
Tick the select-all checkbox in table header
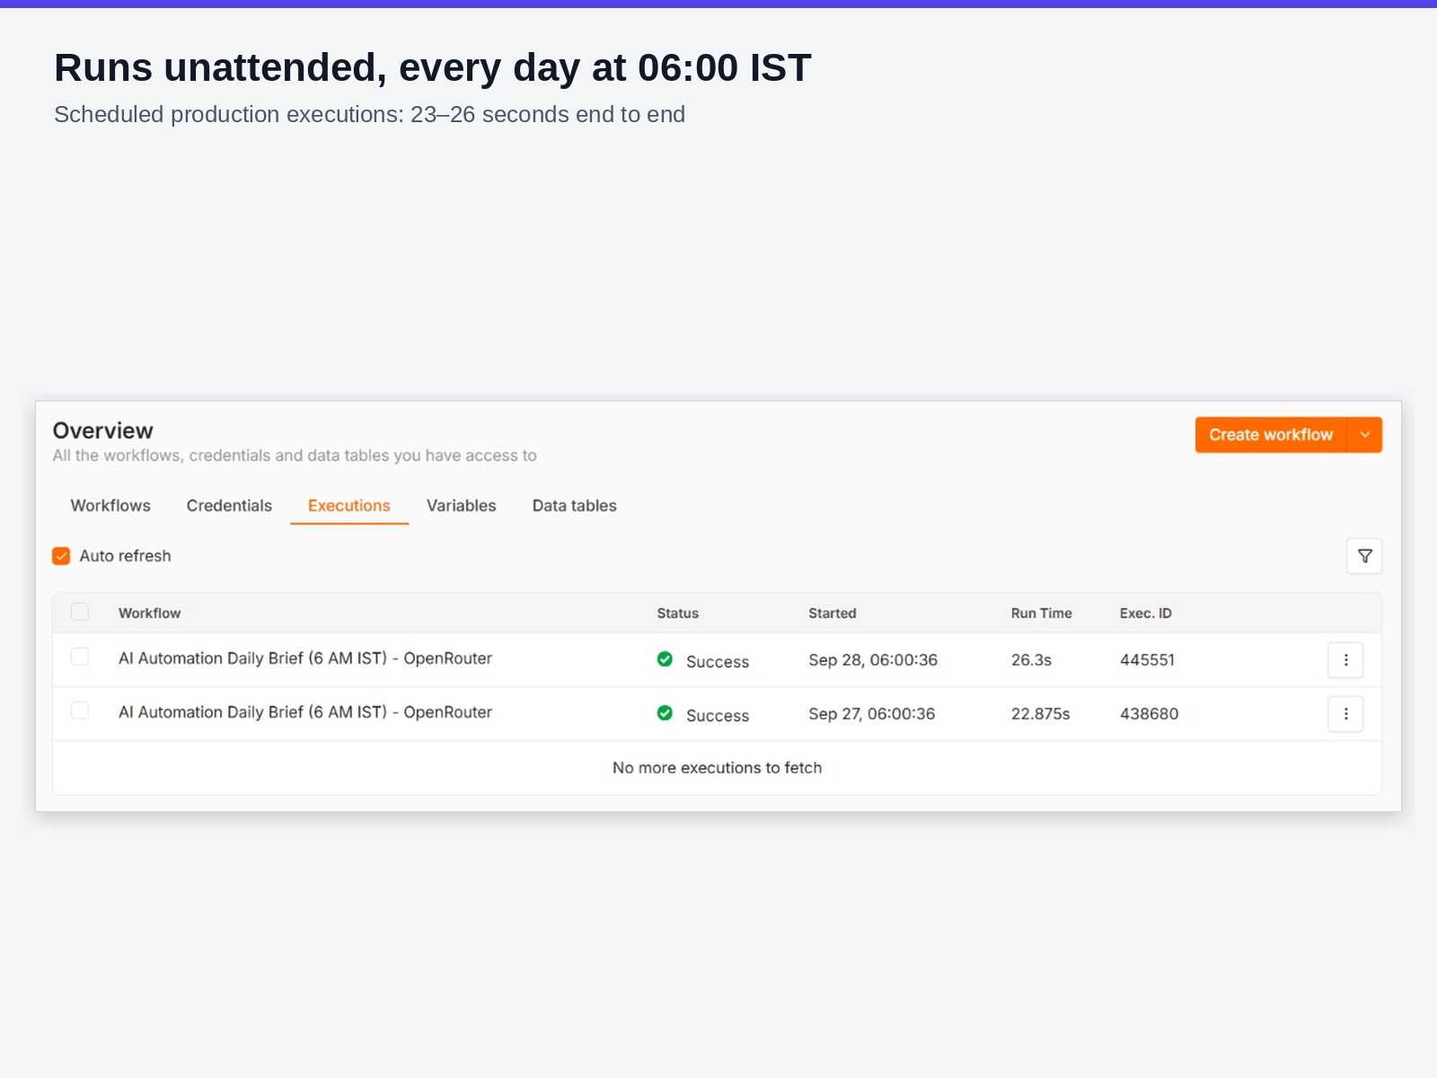(x=80, y=612)
